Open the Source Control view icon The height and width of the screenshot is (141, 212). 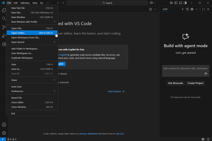coord(4,27)
